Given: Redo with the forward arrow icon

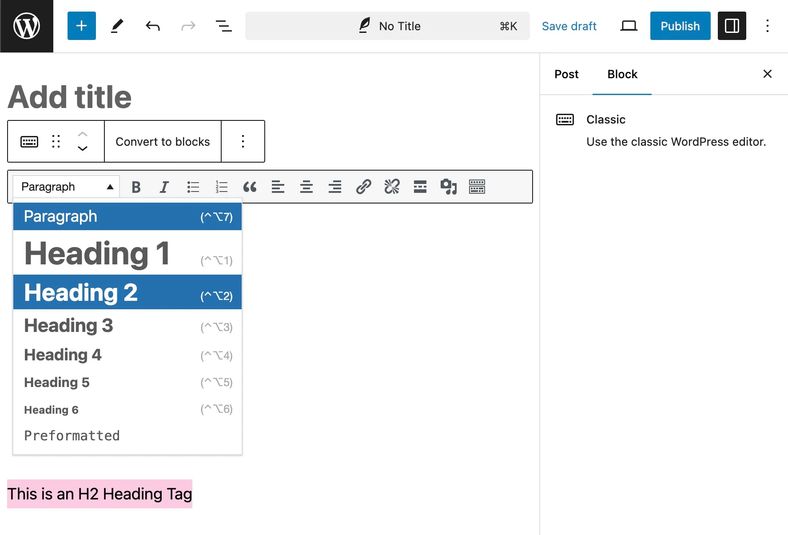Looking at the screenshot, I should [x=188, y=26].
